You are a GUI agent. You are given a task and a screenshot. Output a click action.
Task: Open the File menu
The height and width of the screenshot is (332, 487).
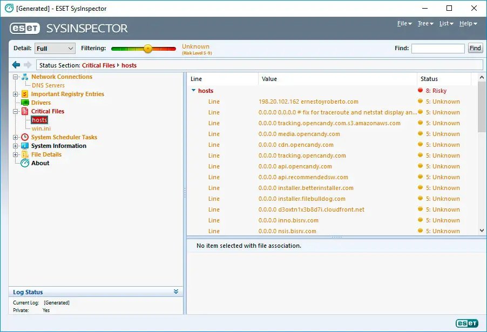(x=404, y=24)
